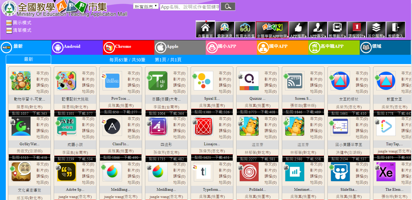Open 最新消息 news icon

pyautogui.click(x=225, y=30)
